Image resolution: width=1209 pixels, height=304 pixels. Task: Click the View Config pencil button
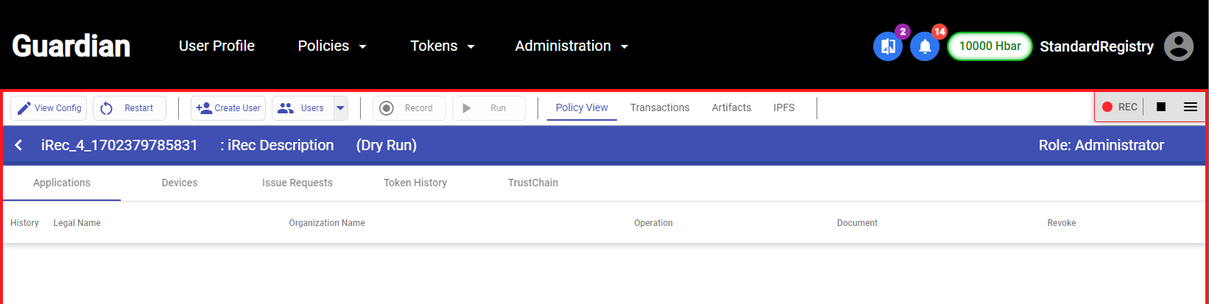tap(49, 108)
